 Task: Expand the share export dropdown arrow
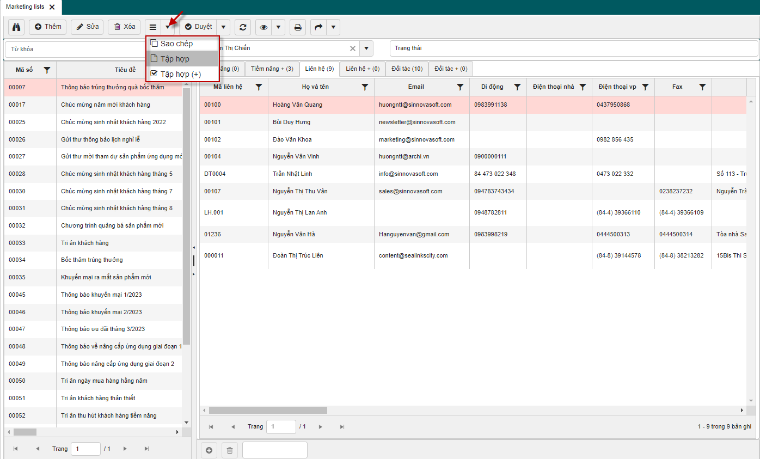click(x=333, y=27)
